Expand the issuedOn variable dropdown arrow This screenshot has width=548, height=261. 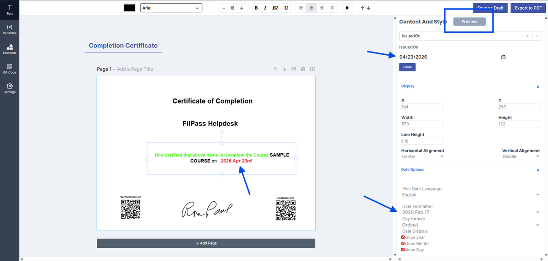[x=536, y=36]
